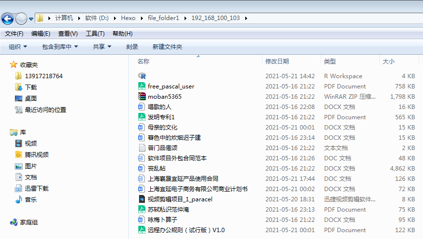Open the 文档 library icon
Image resolution: width=423 pixels, height=239 pixels.
click(x=19, y=177)
